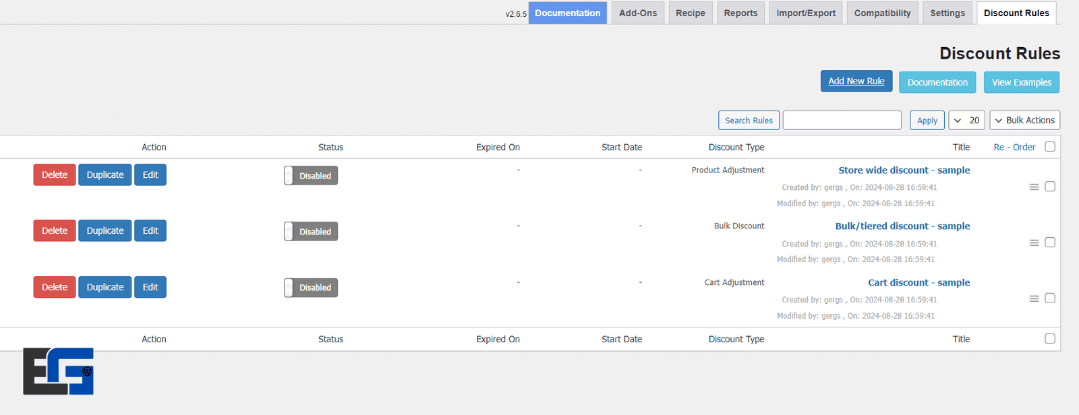Image resolution: width=1079 pixels, height=415 pixels.
Task: Check the Store wide discount row checkbox
Action: (1050, 187)
